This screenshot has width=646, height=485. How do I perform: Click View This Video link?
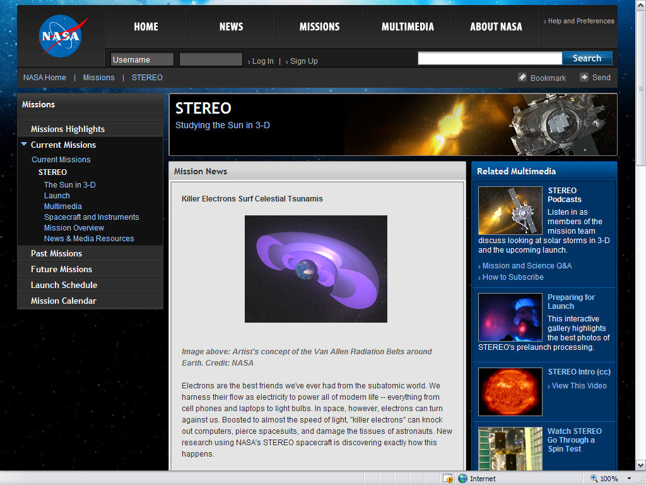579,386
